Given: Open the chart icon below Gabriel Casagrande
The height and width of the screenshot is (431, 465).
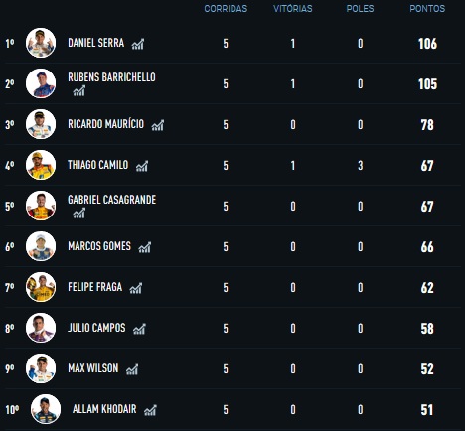Looking at the screenshot, I should tap(79, 213).
